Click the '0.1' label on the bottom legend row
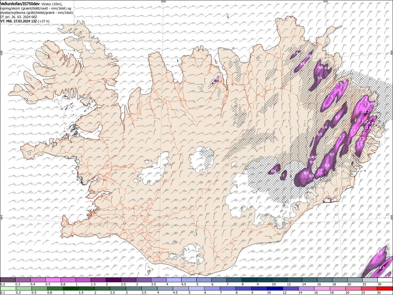 [x=2, y=293]
